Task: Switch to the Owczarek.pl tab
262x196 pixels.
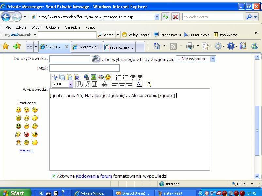Action: pos(87,47)
